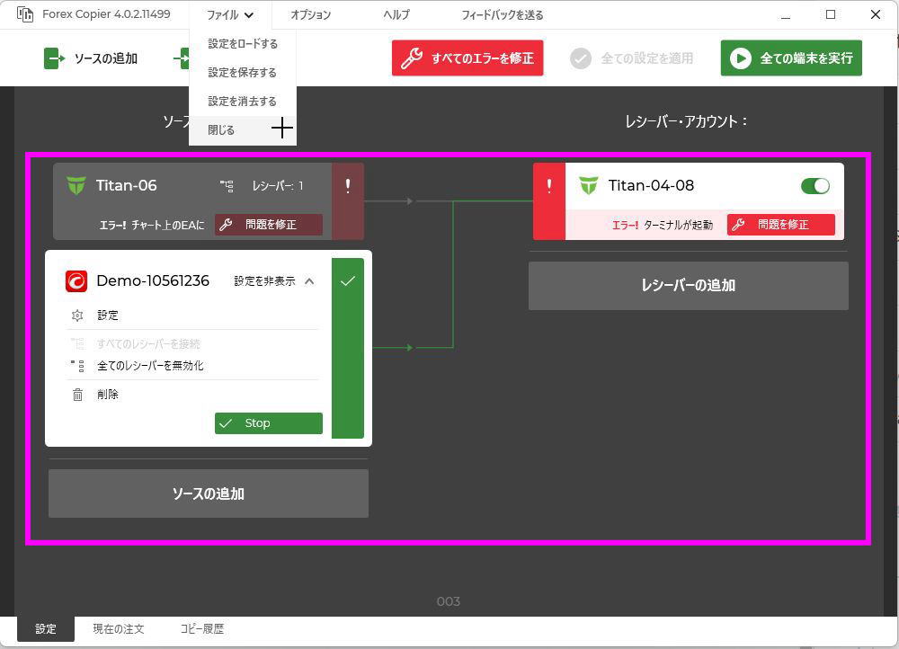Click the trash icon to delete Demo-10561236
Screen dimensions: 899x649
pyautogui.click(x=78, y=394)
